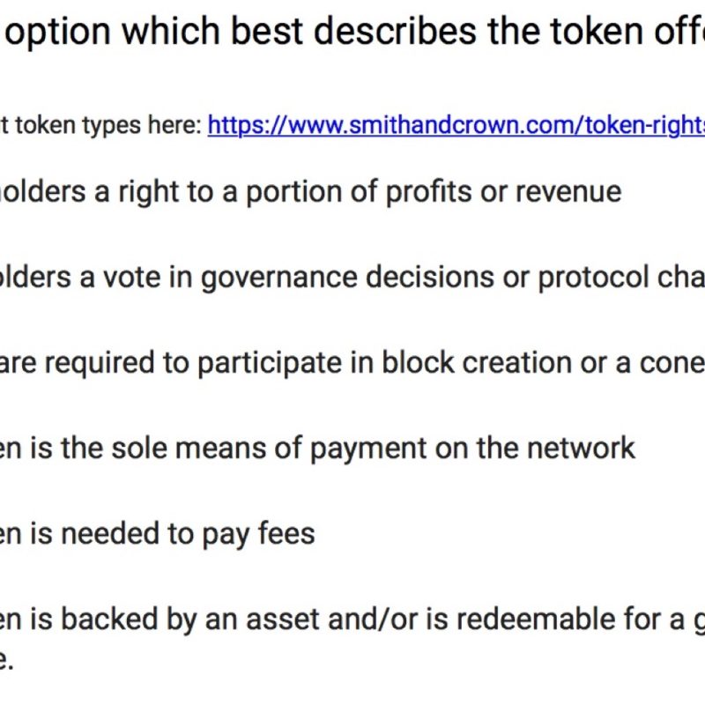Click the word 'revenue' in the first option
Screen dimensions: 705x705
click(x=568, y=191)
